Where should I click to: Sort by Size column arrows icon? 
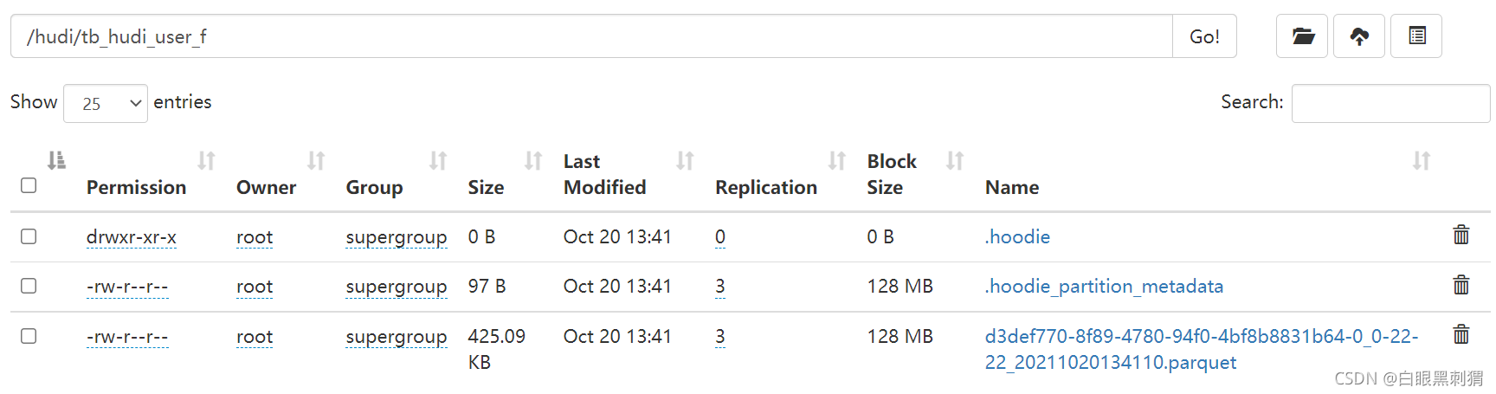[533, 161]
